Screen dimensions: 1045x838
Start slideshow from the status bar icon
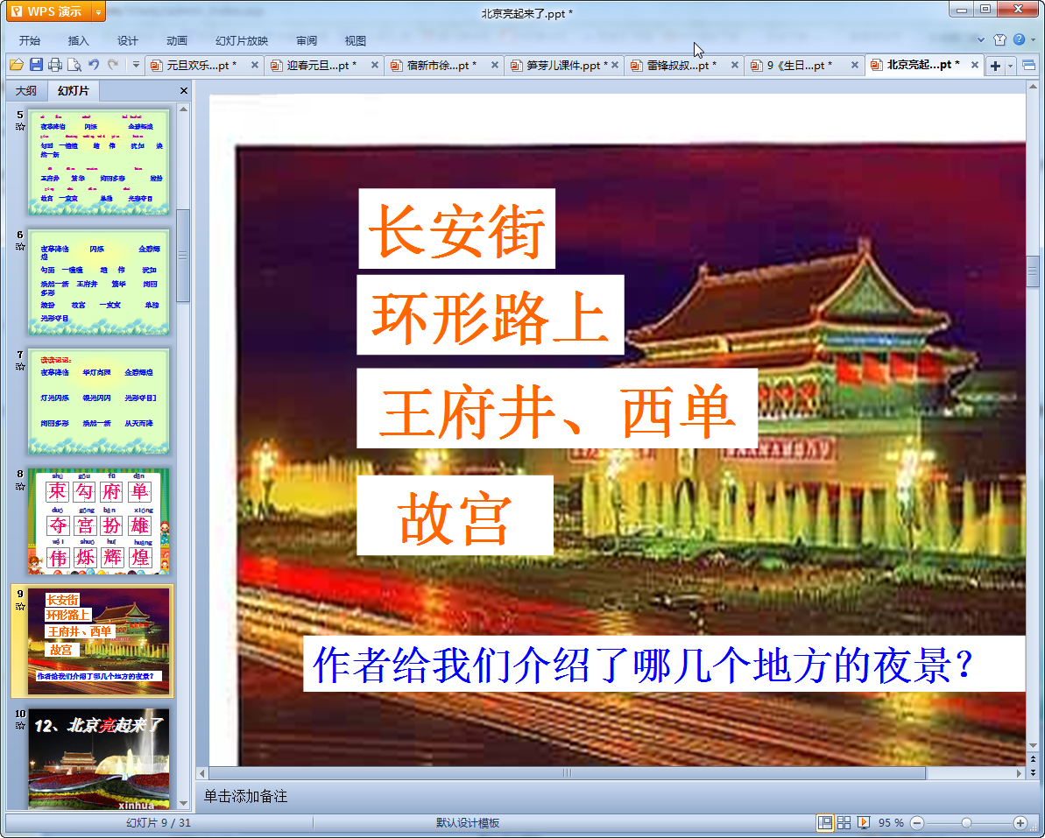click(x=864, y=822)
